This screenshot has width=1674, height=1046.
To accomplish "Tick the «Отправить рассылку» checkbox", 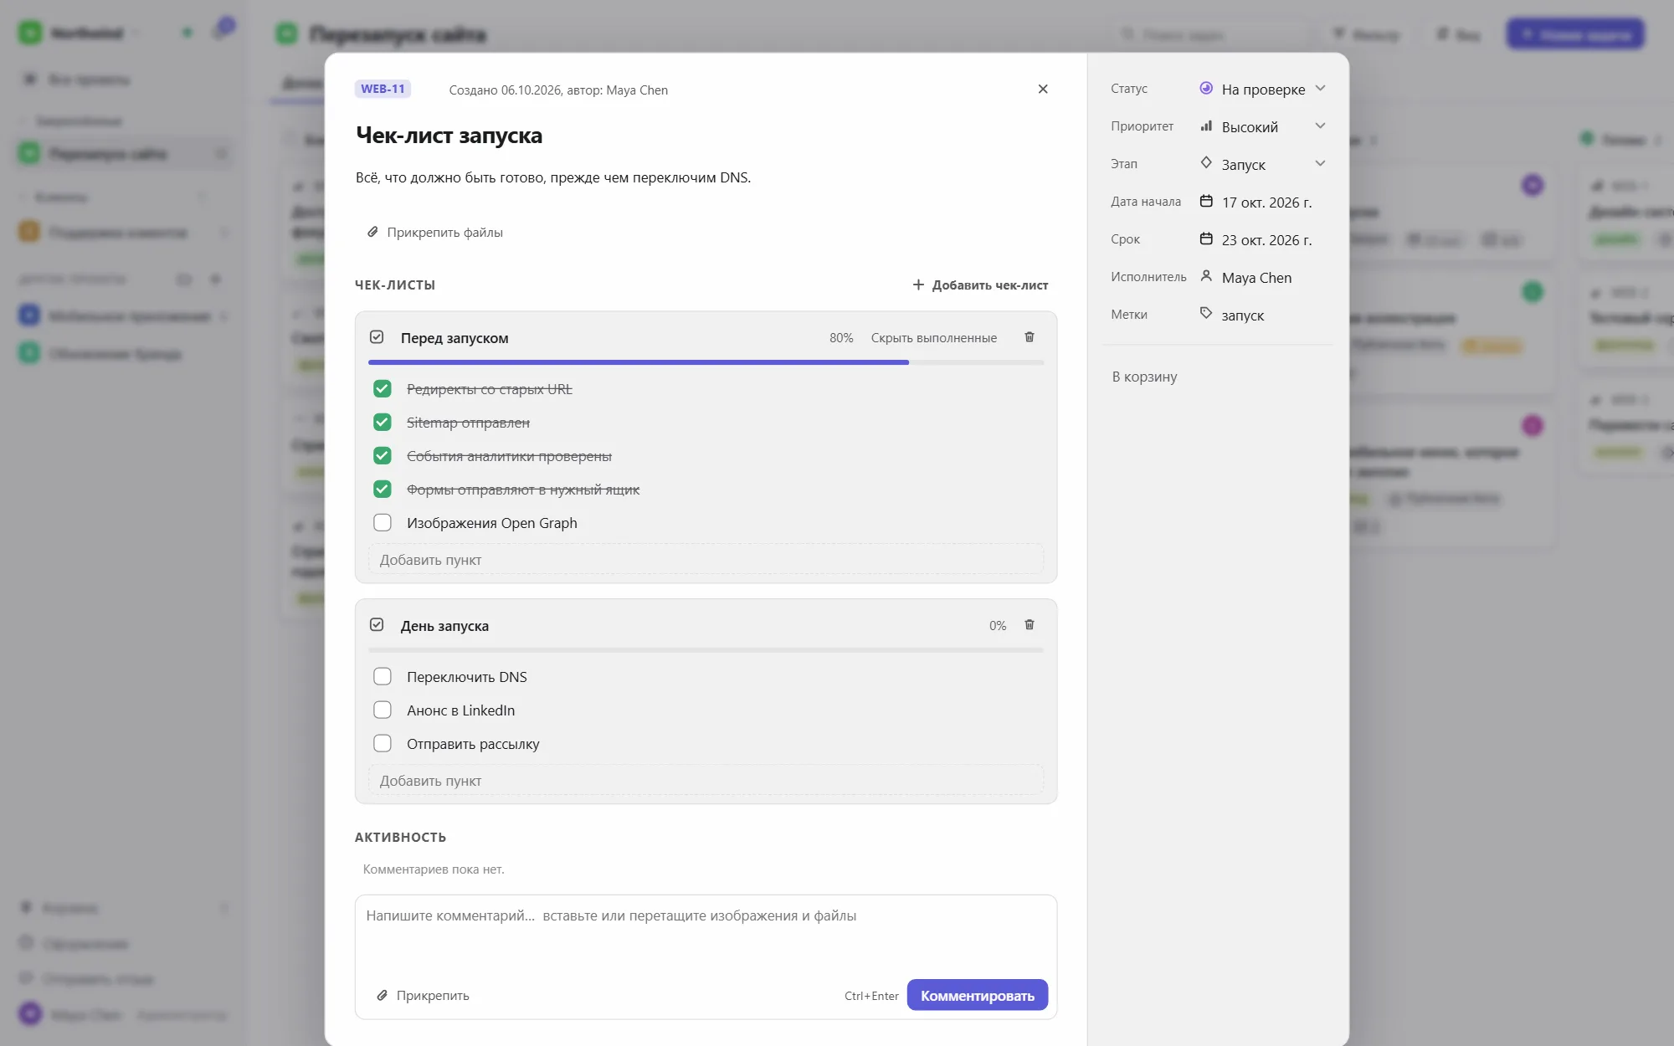I will [383, 744].
